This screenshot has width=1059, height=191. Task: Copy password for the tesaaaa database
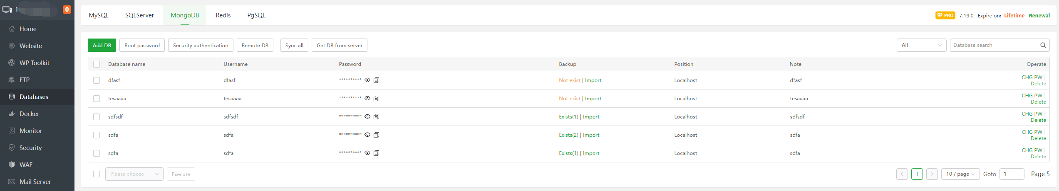tap(376, 99)
